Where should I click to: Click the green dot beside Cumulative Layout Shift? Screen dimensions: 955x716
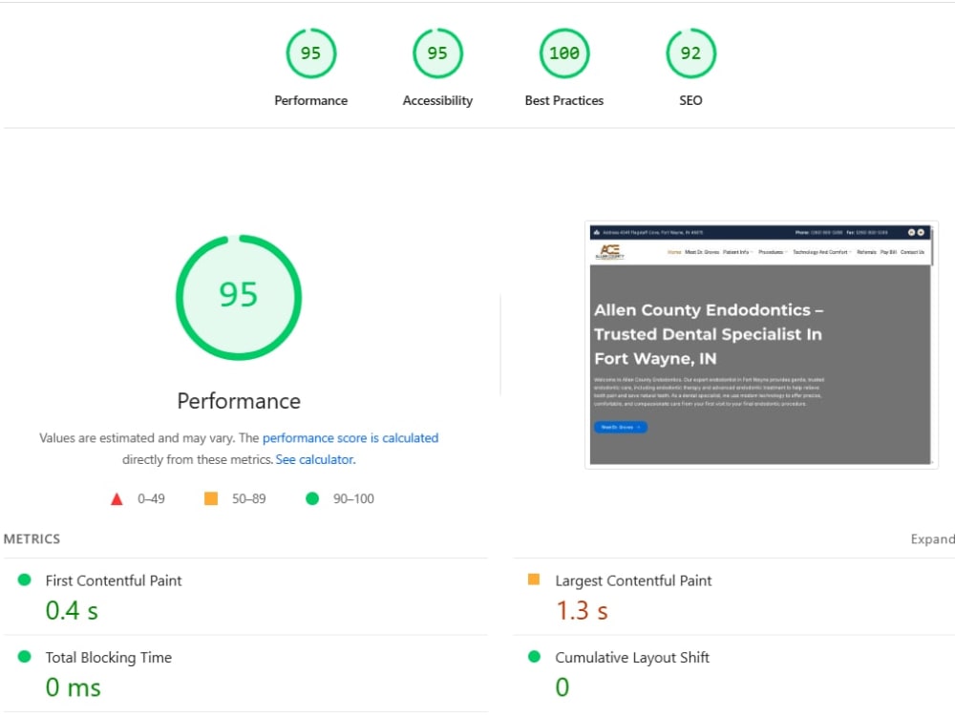click(534, 657)
